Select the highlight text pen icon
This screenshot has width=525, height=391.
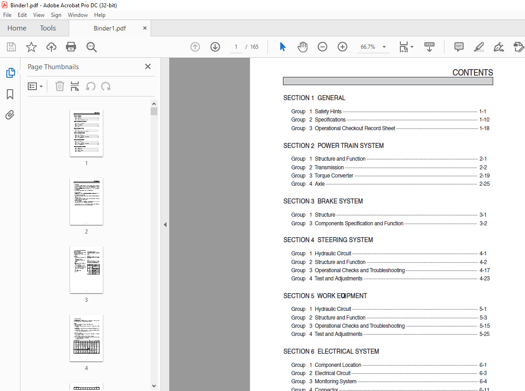point(479,47)
